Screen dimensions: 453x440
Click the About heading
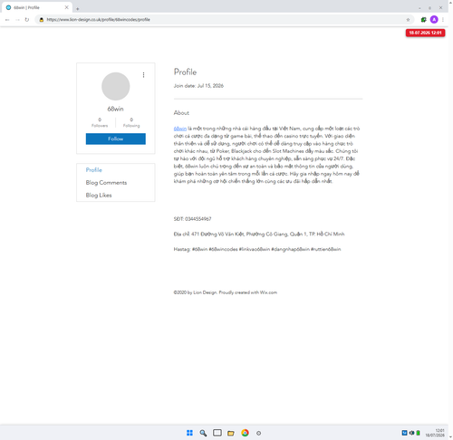(181, 113)
